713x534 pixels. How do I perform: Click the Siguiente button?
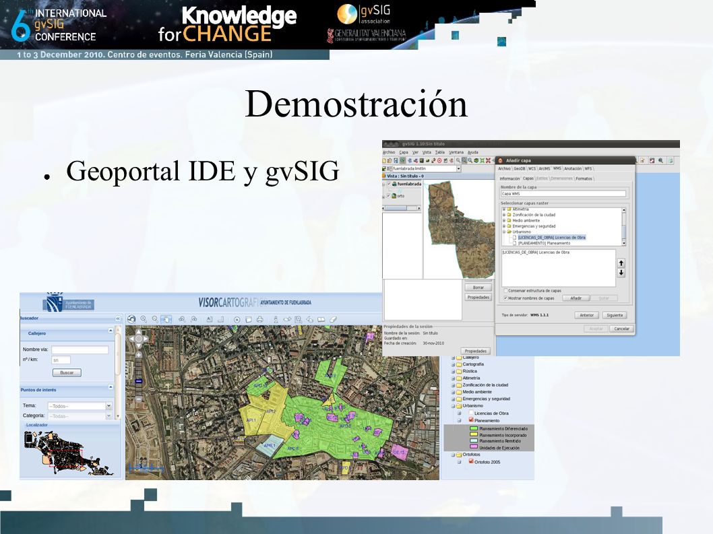[615, 315]
